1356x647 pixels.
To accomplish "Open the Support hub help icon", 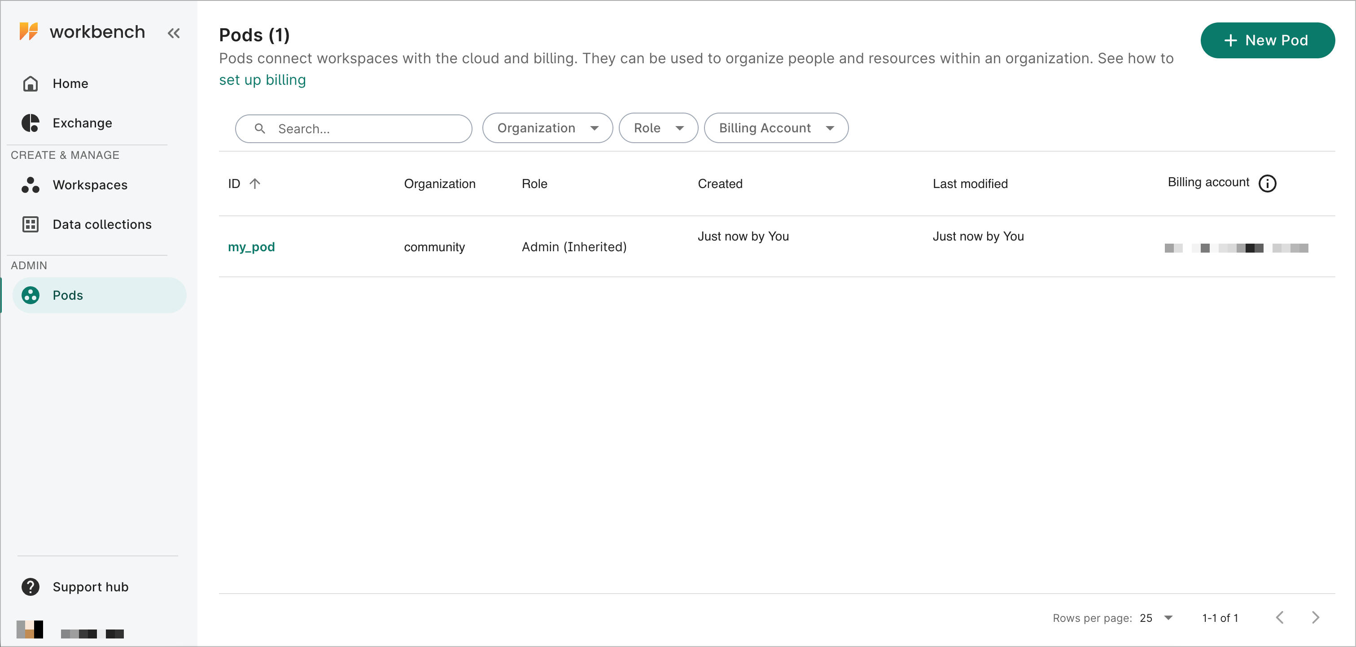I will 30,586.
